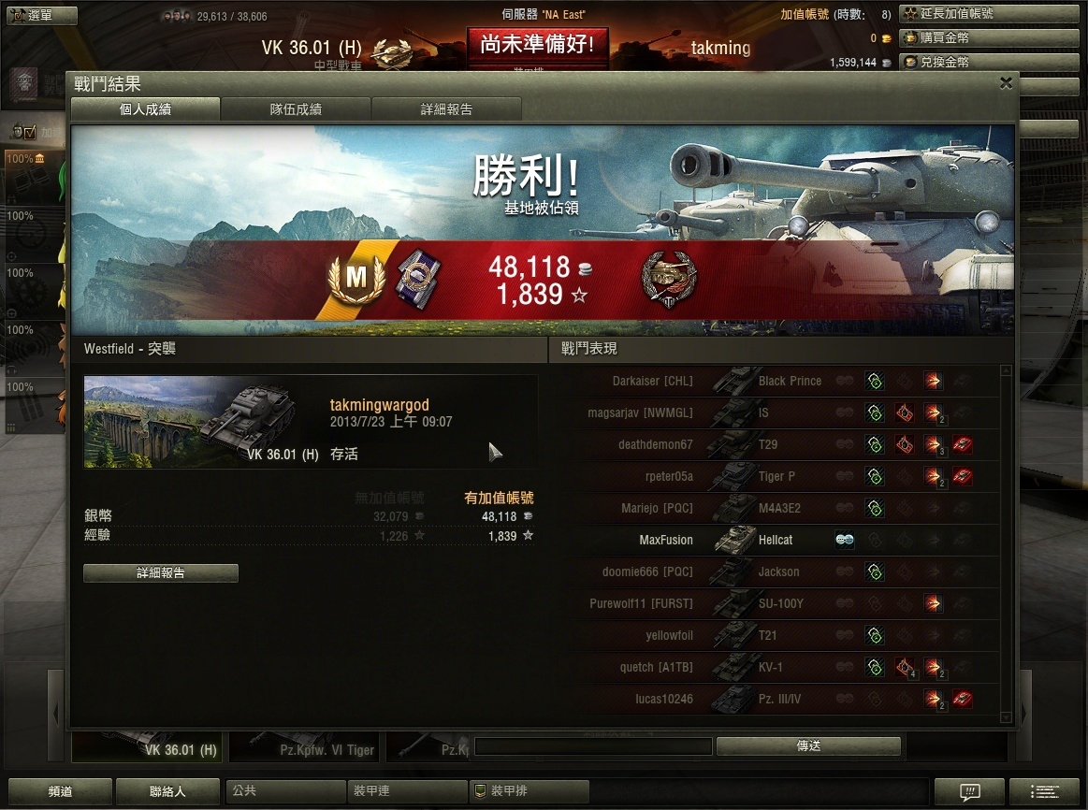The width and height of the screenshot is (1088, 810).
Task: Click the damage icon on SU-100Y row
Action: pyautogui.click(x=934, y=603)
